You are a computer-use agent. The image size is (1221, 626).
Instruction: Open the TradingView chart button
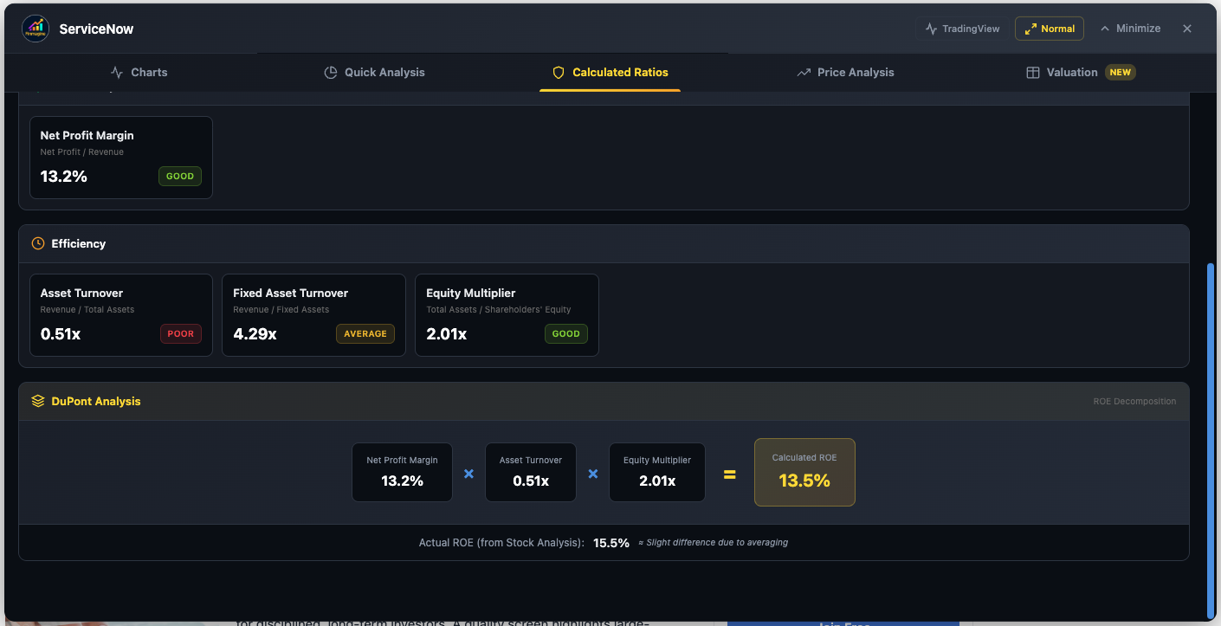point(962,29)
